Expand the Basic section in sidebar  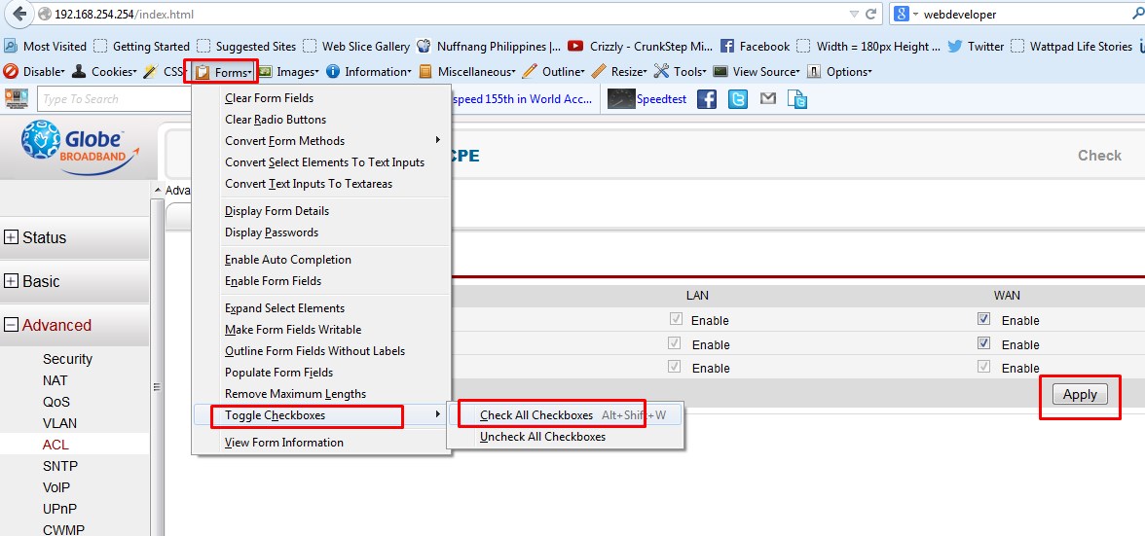click(11, 281)
